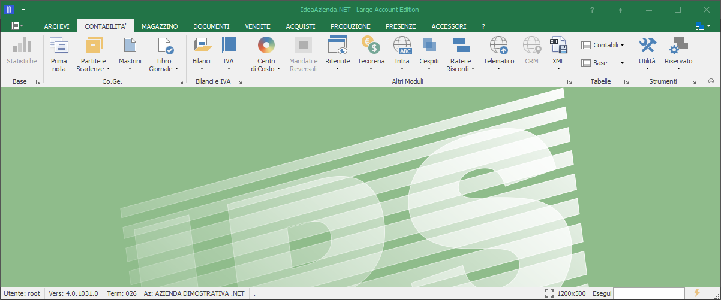Click Vers: 4.0.1031.0 in status bar
Image resolution: width=721 pixels, height=300 pixels.
[x=73, y=293]
